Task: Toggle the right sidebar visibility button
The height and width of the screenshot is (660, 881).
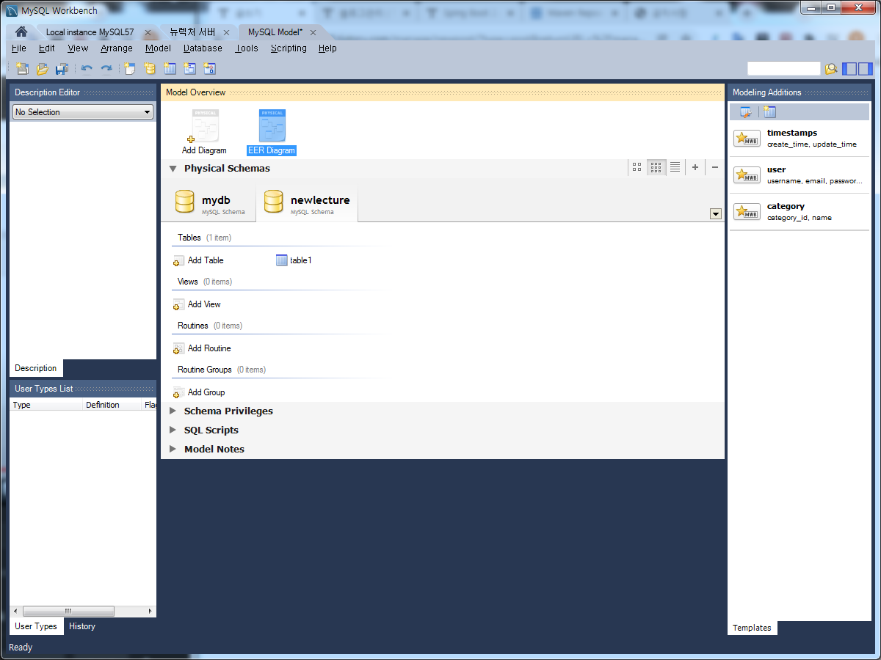Action: [866, 69]
